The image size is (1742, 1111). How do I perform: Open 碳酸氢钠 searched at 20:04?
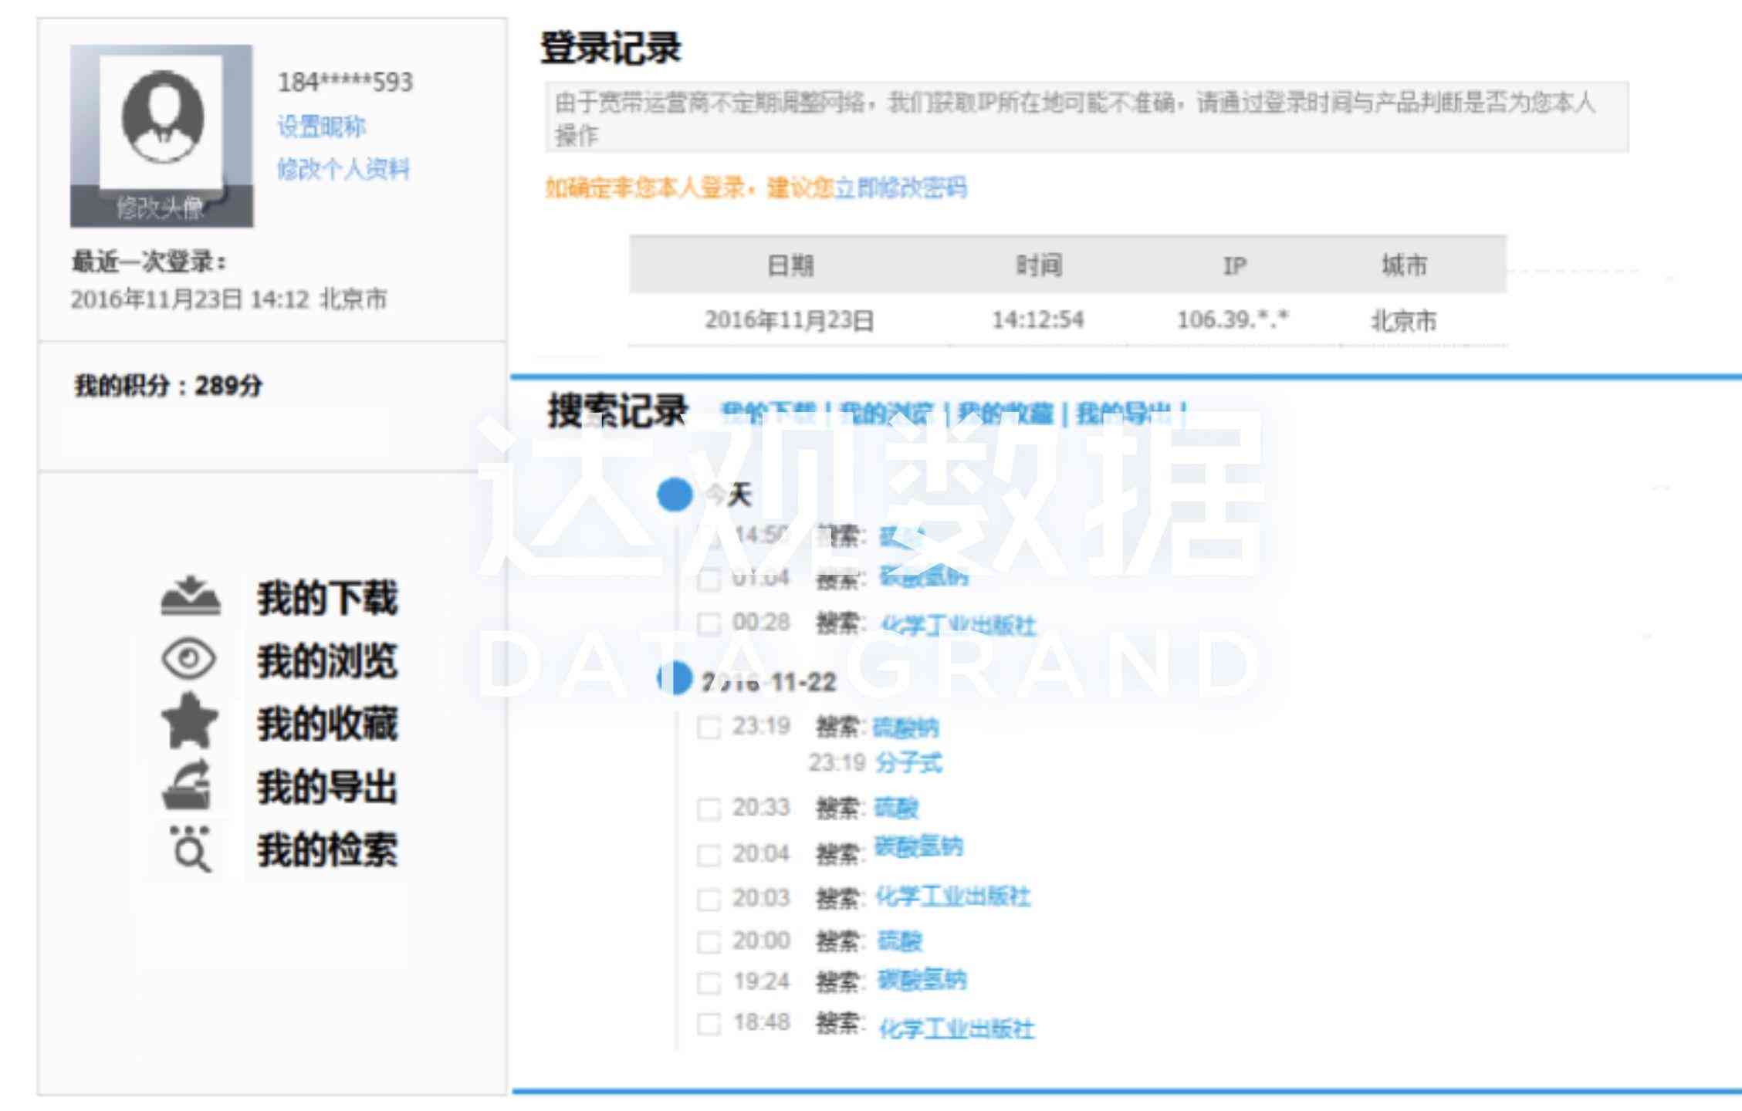click(x=918, y=847)
